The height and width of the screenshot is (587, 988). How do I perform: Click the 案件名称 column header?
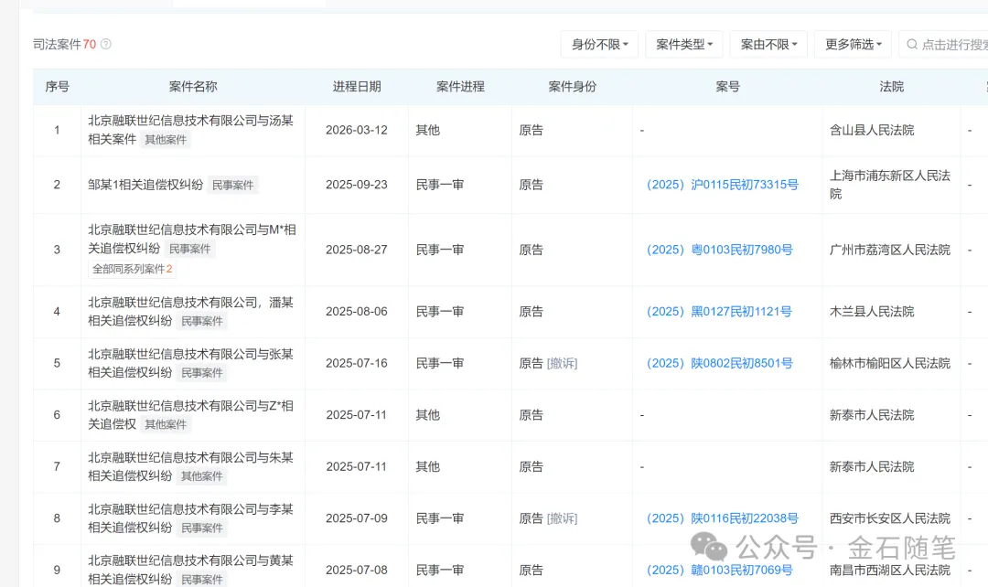(x=193, y=87)
